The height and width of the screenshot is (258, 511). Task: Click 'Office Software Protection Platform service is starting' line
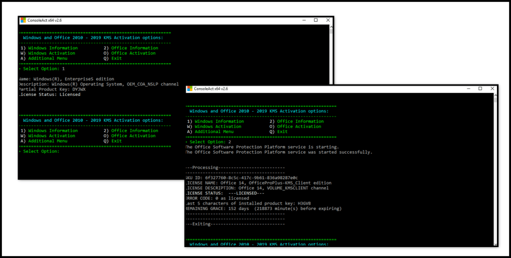click(262, 147)
